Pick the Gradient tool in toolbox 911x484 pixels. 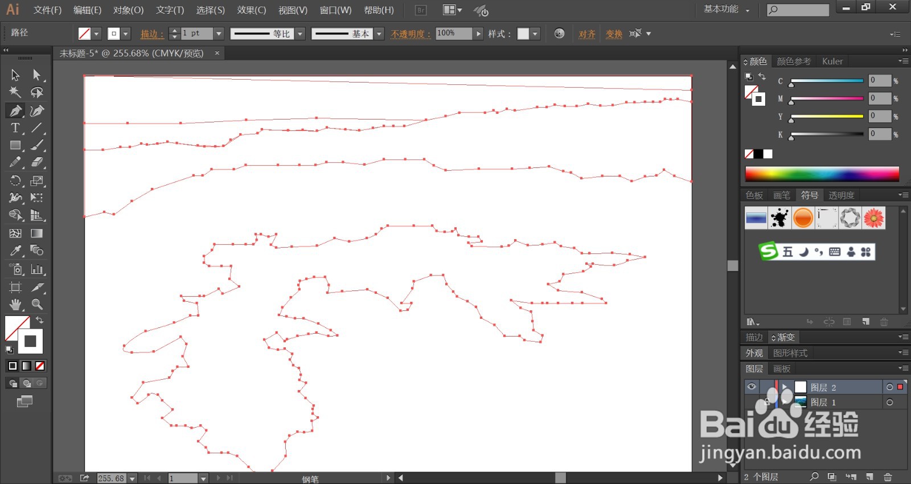pyautogui.click(x=37, y=233)
